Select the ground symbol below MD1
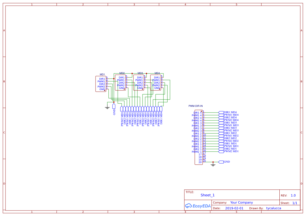Screen dimensions: 306x216 coord(107,107)
